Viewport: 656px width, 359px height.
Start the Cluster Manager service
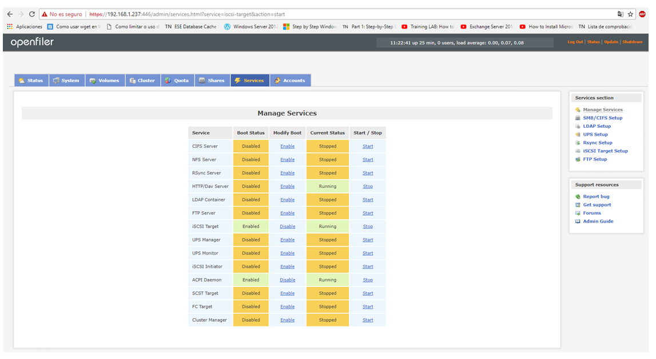pyautogui.click(x=368, y=320)
